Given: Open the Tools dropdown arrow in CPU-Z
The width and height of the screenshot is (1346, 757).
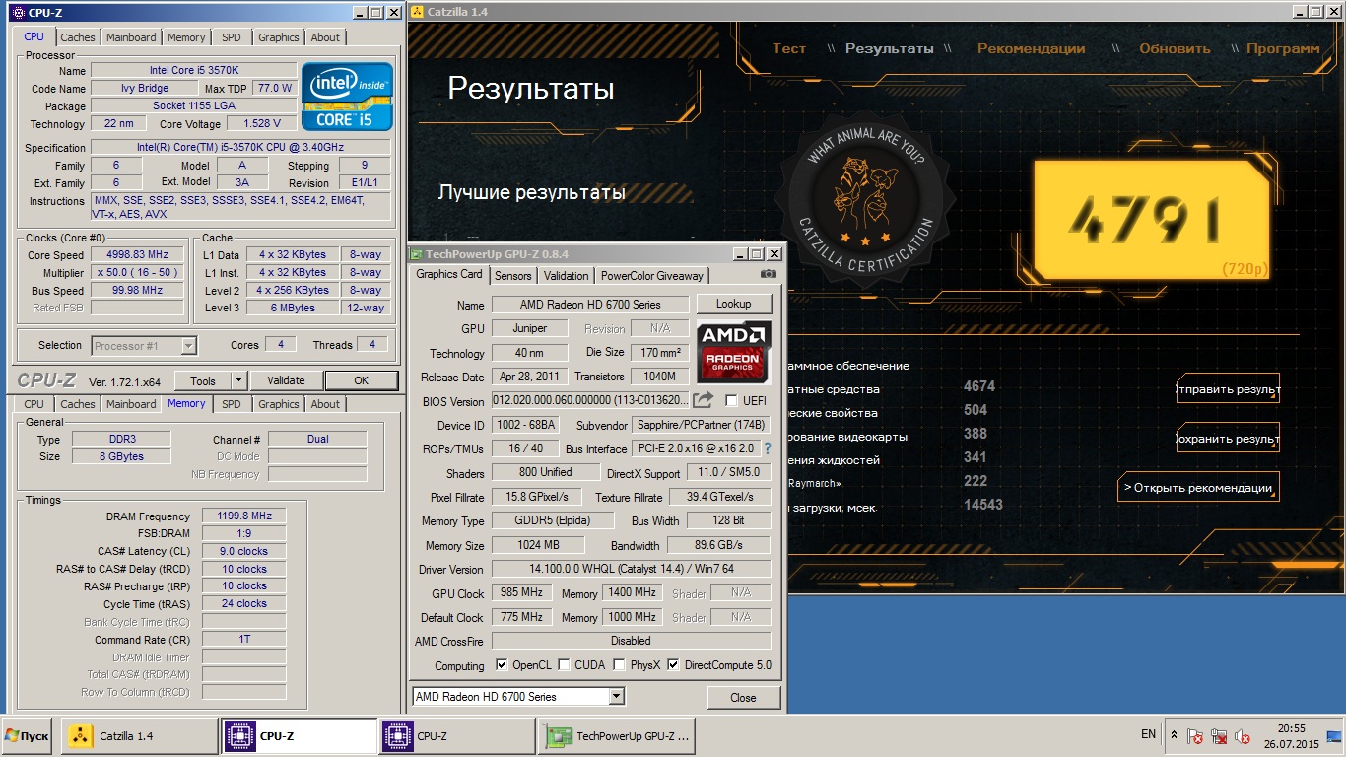Looking at the screenshot, I should [x=238, y=380].
